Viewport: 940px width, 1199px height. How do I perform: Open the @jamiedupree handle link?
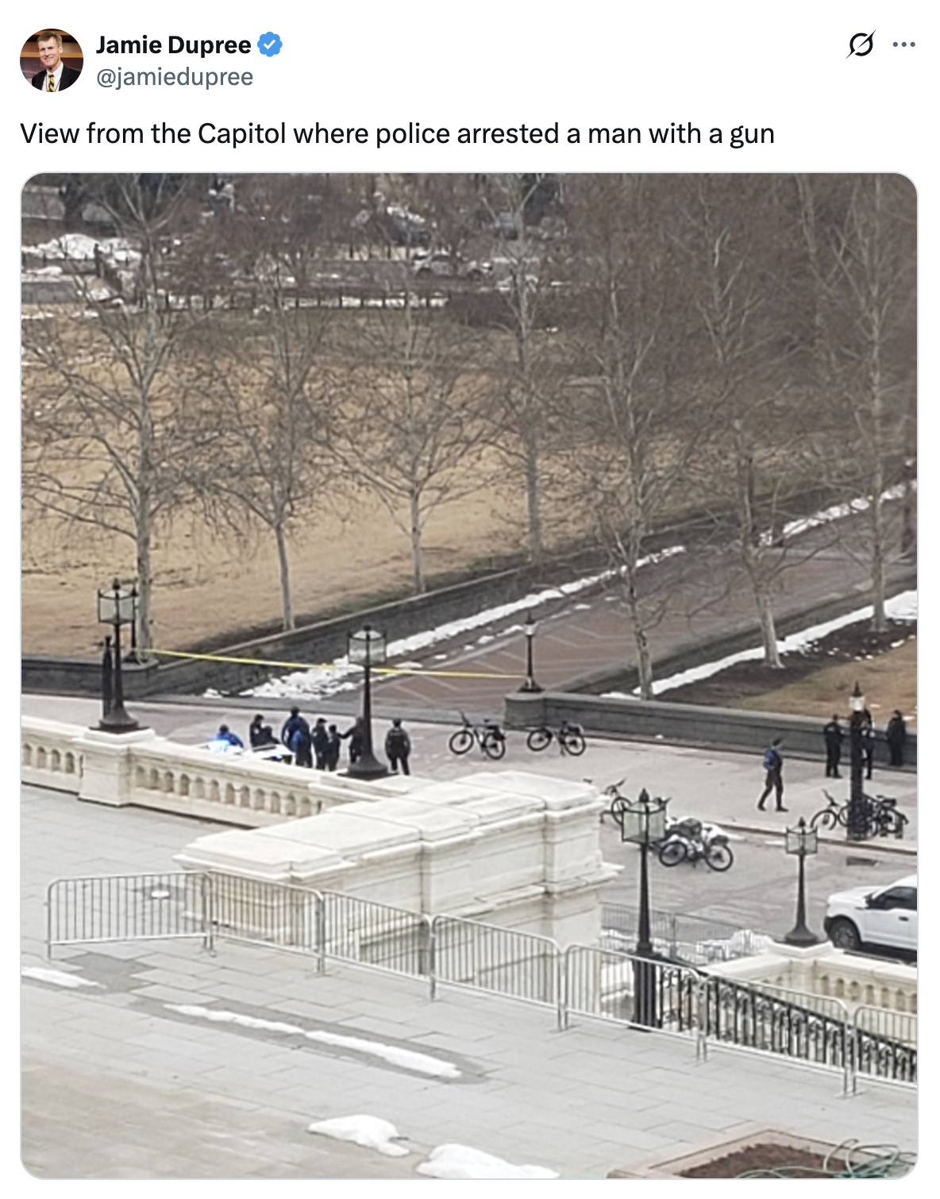(x=175, y=77)
